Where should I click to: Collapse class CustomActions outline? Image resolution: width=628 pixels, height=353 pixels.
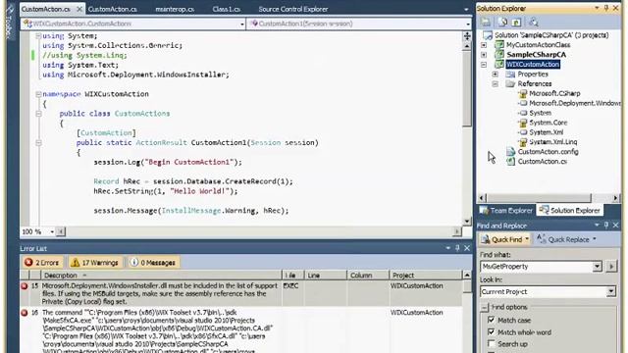pos(38,114)
